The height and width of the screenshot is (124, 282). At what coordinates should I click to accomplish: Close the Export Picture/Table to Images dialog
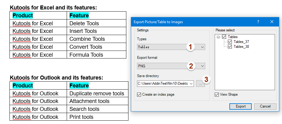tap(272, 22)
